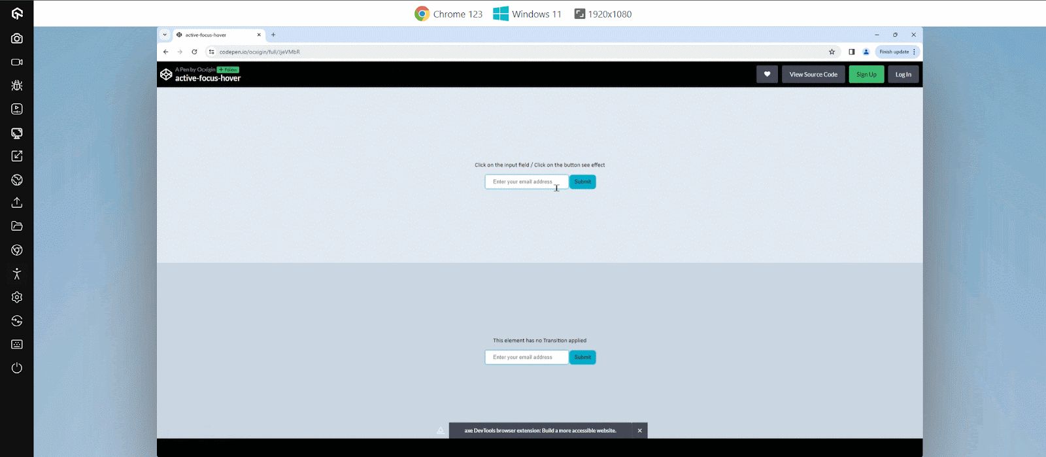Click the View Source Code button
Screen dimensions: 1046x457
tap(813, 75)
